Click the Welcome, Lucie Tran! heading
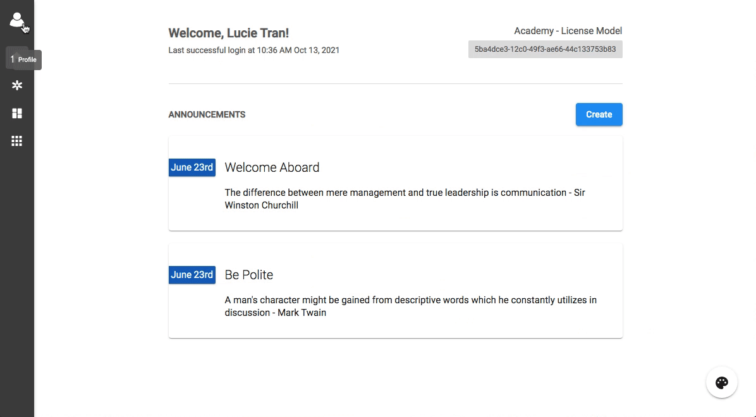Image resolution: width=756 pixels, height=417 pixels. click(229, 33)
